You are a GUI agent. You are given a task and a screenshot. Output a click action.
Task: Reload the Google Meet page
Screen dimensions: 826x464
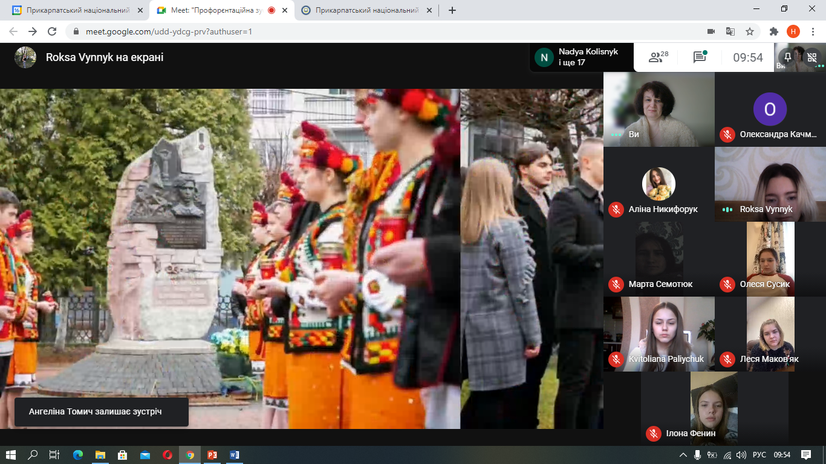coord(52,31)
